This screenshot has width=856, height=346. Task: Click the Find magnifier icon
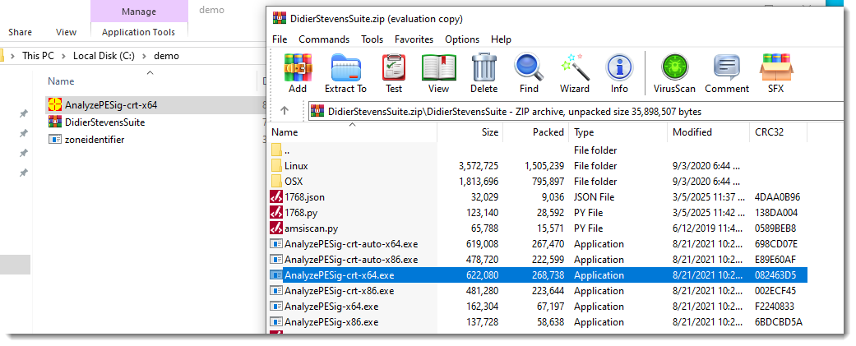coord(529,67)
